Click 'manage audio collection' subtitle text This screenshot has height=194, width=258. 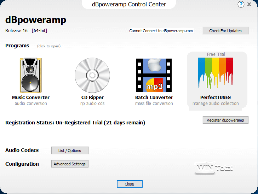tap(216, 104)
